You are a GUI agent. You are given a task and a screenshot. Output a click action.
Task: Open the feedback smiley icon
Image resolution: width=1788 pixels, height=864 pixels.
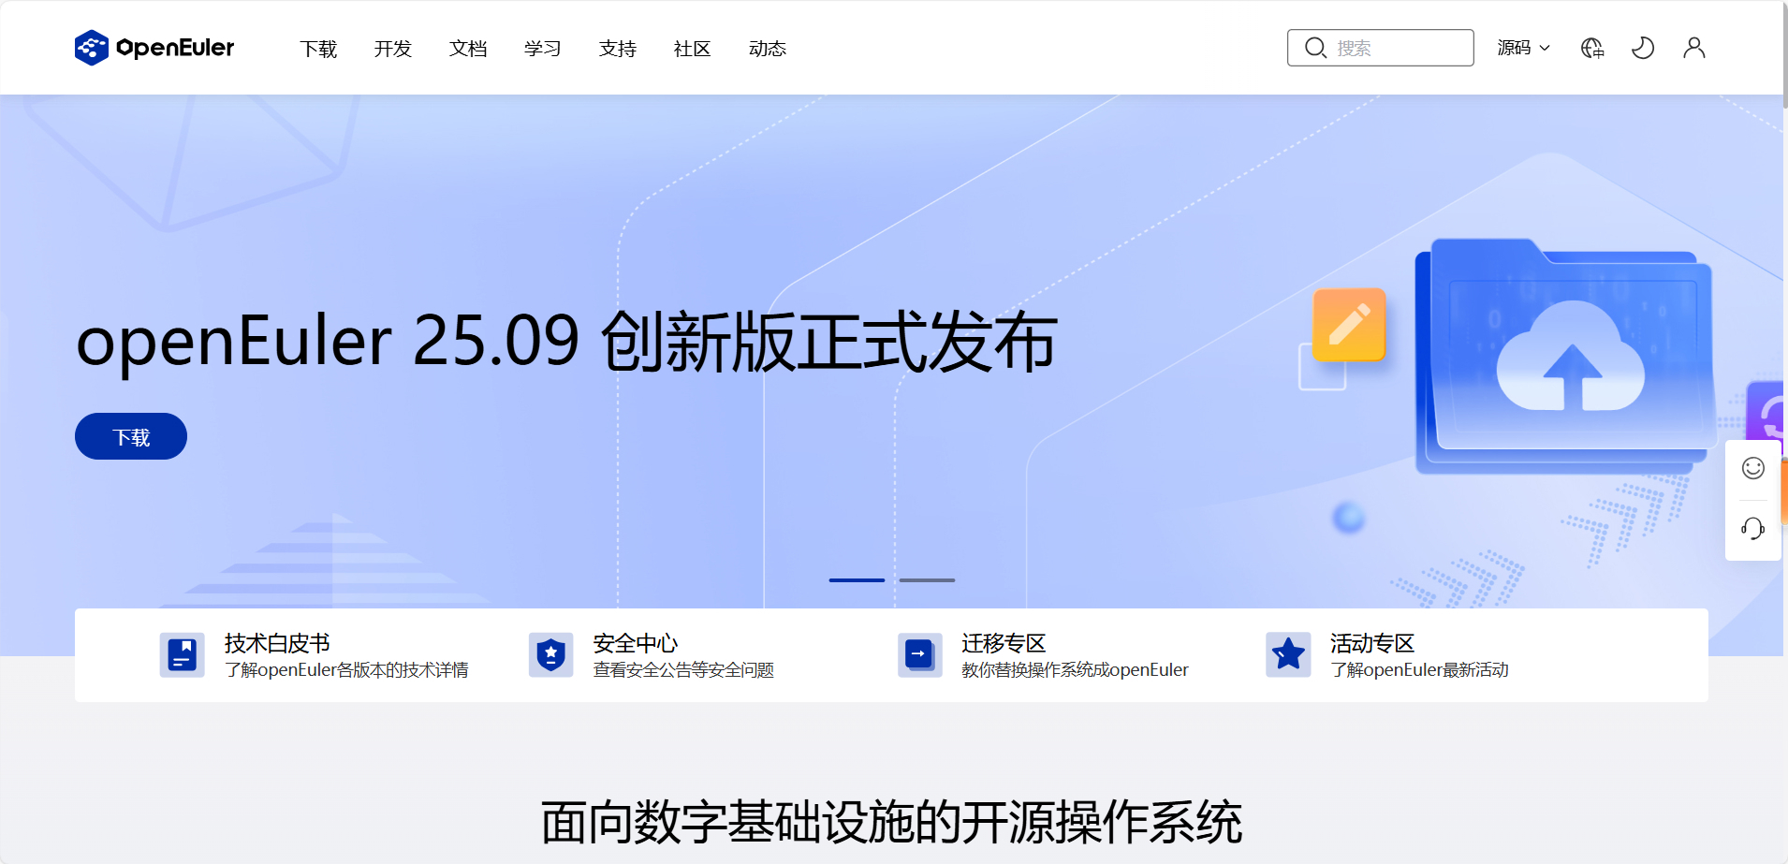point(1753,468)
